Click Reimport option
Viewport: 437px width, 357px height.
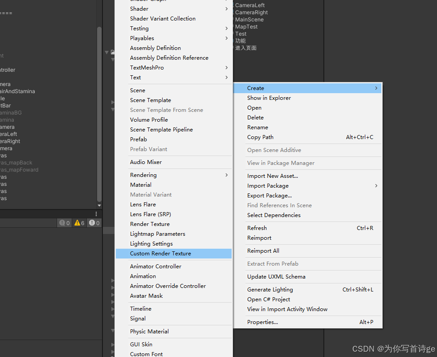click(x=308, y=238)
